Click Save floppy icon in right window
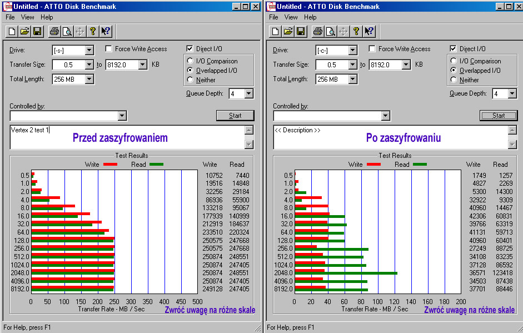The height and width of the screenshot is (333, 523). coord(301,31)
